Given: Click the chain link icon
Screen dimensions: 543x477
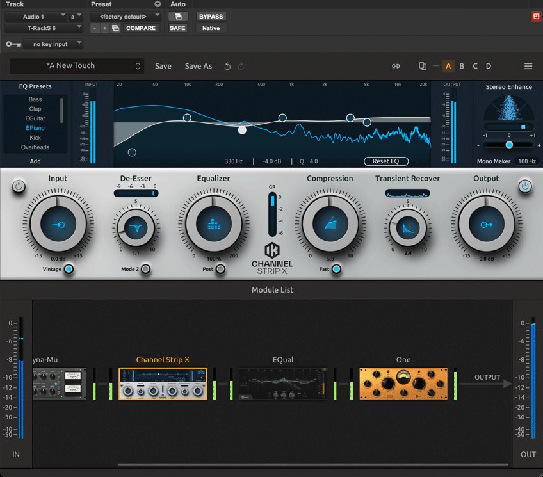Looking at the screenshot, I should (x=396, y=66).
